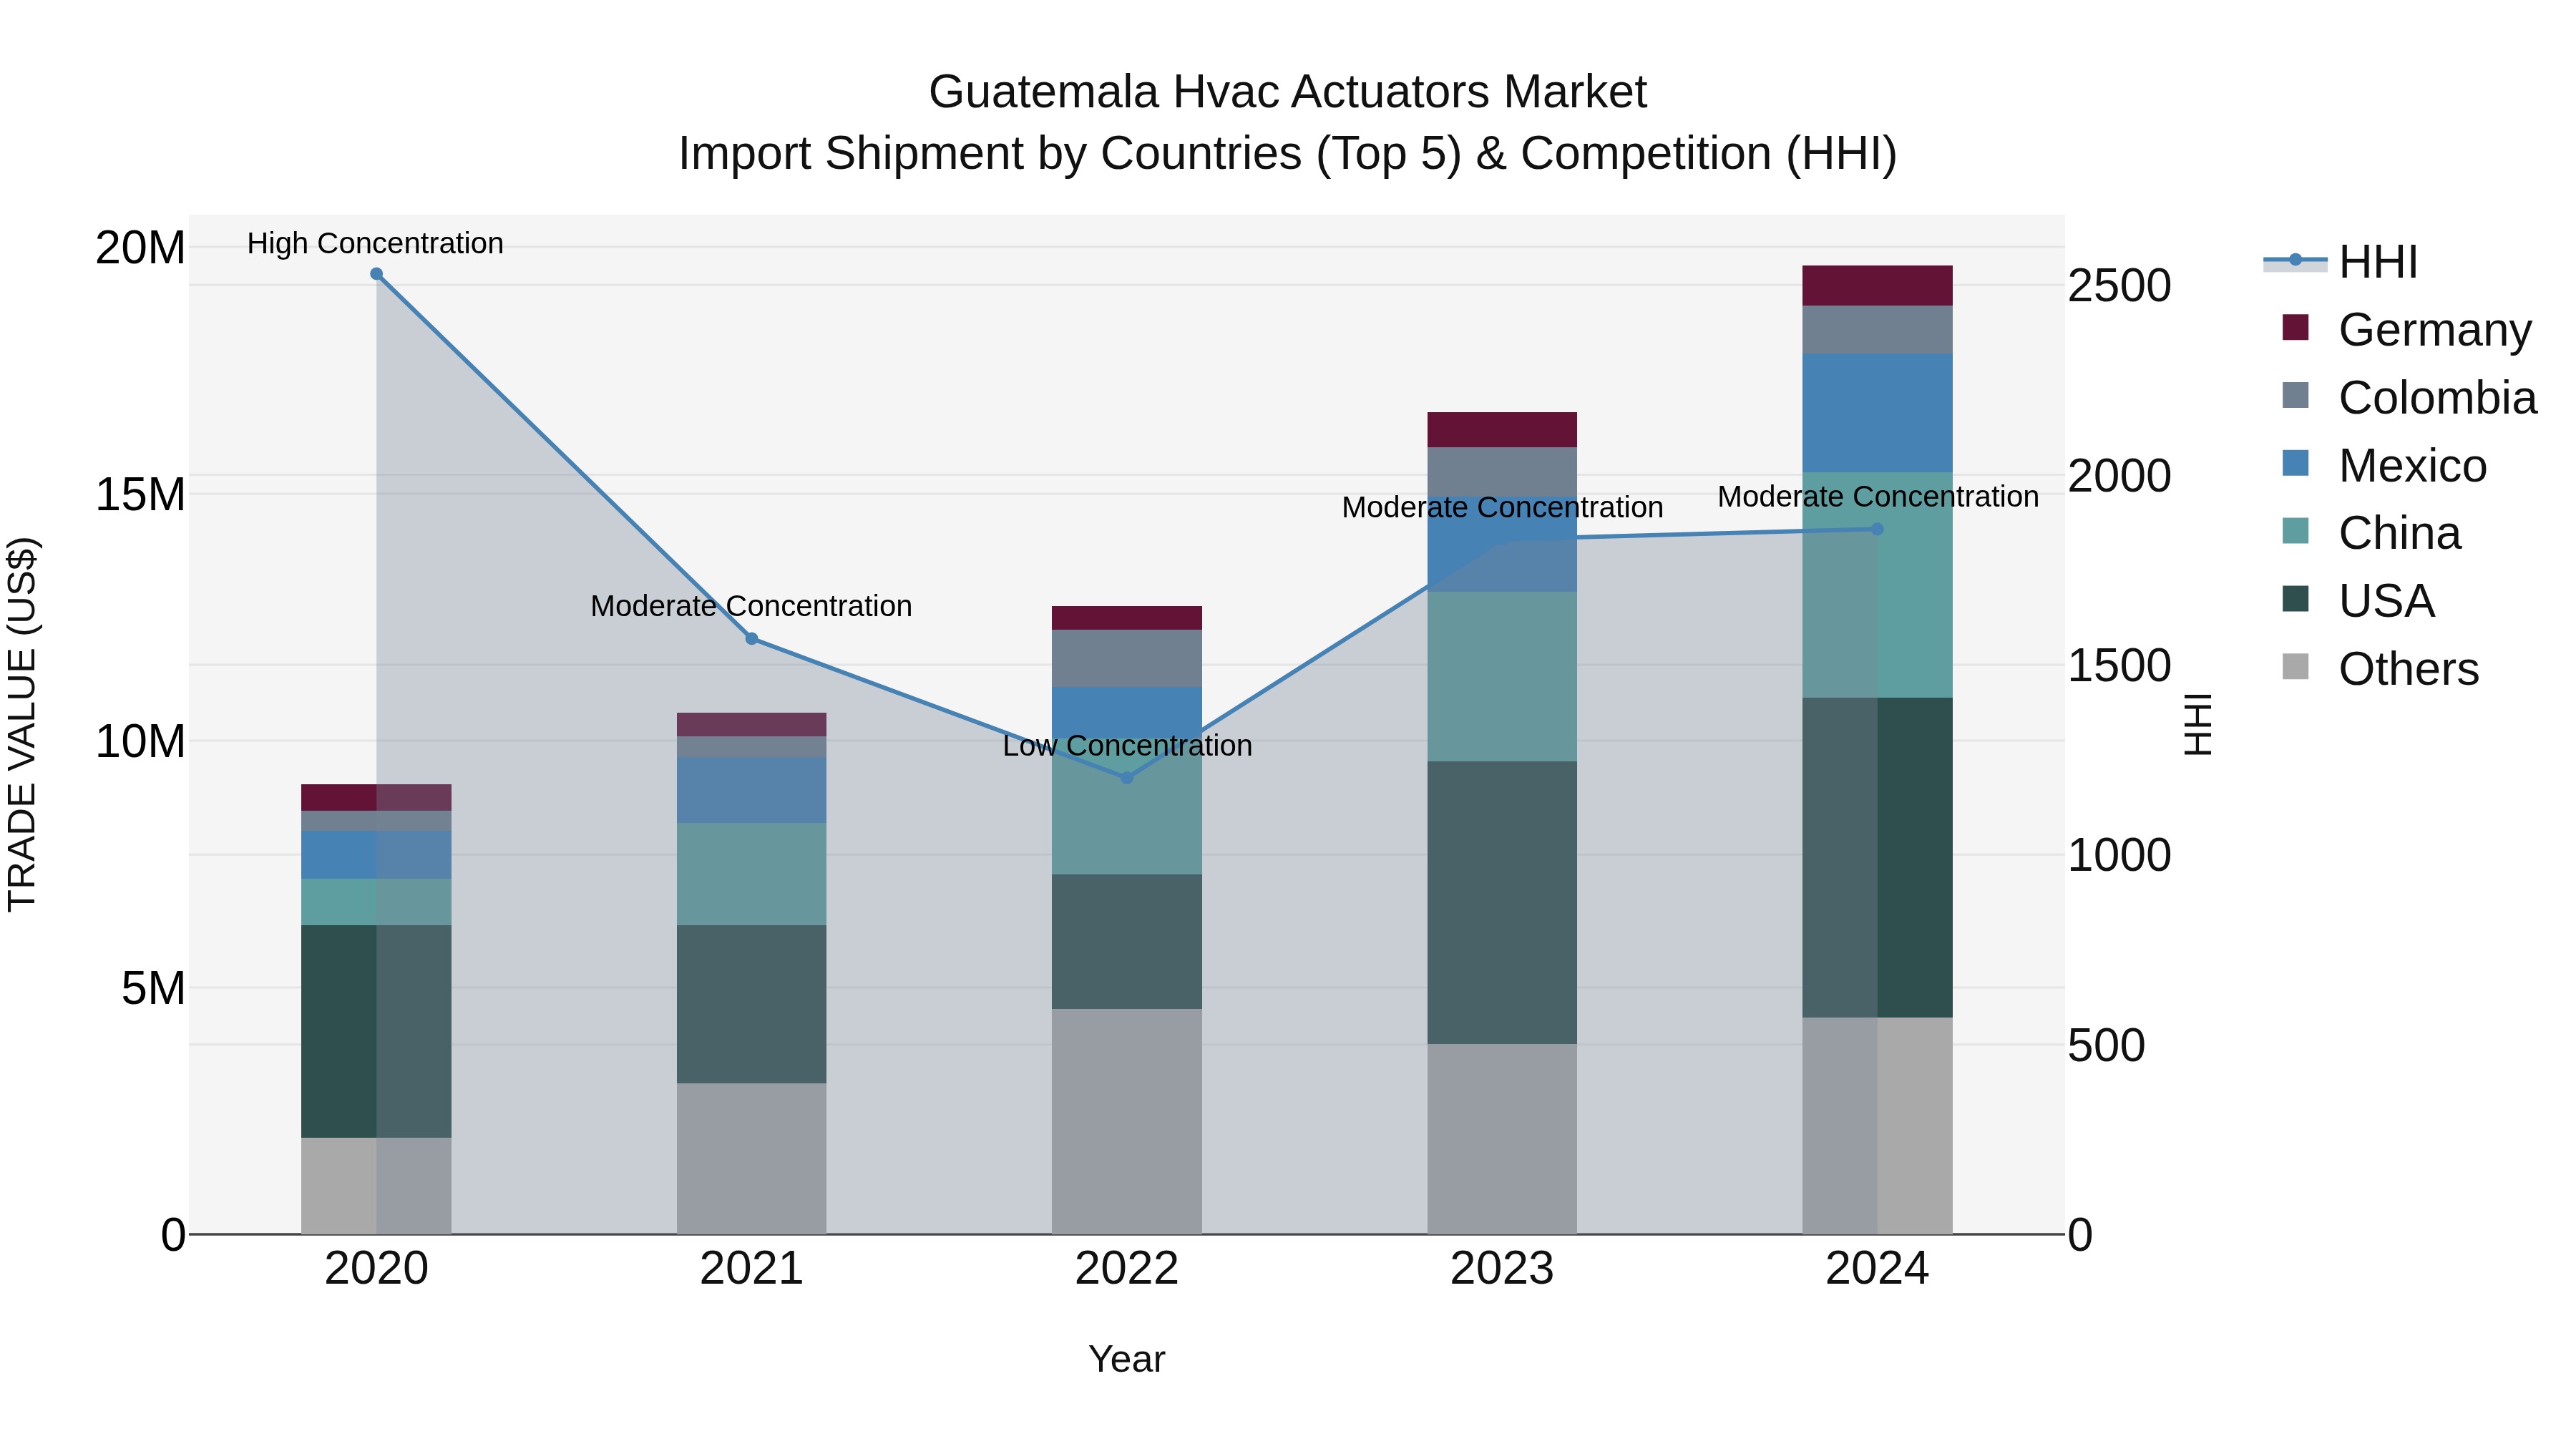Screen dimensions: 2576x1449
Task: Select the 2024 Germany bar segment
Action: point(1877,286)
